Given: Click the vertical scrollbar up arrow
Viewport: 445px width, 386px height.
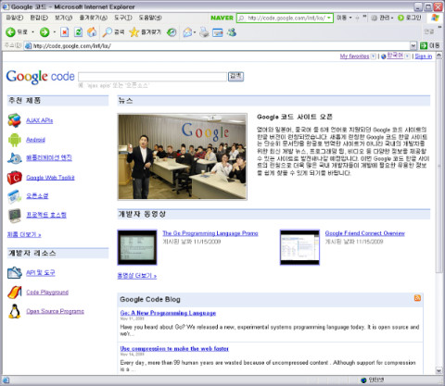Looking at the screenshot, I should [439, 56].
